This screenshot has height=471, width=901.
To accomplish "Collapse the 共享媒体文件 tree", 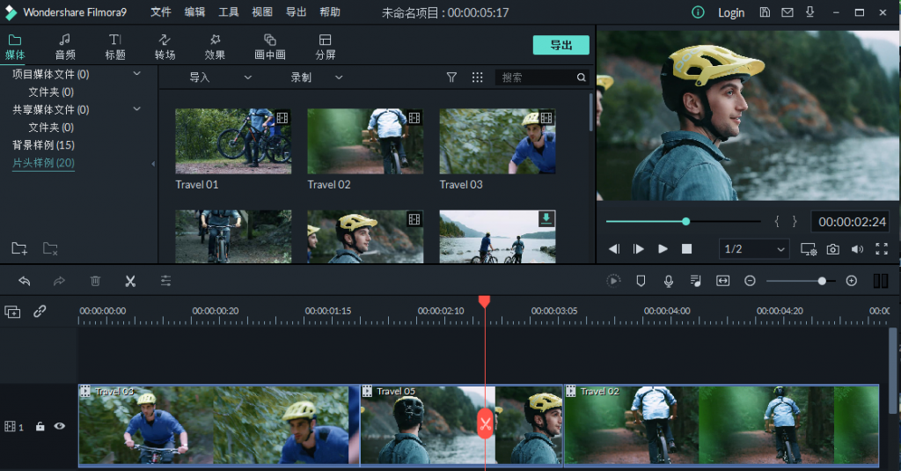I will [136, 108].
